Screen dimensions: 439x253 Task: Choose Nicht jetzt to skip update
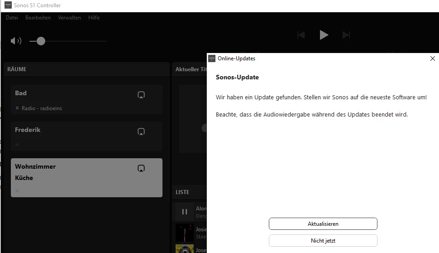323,241
